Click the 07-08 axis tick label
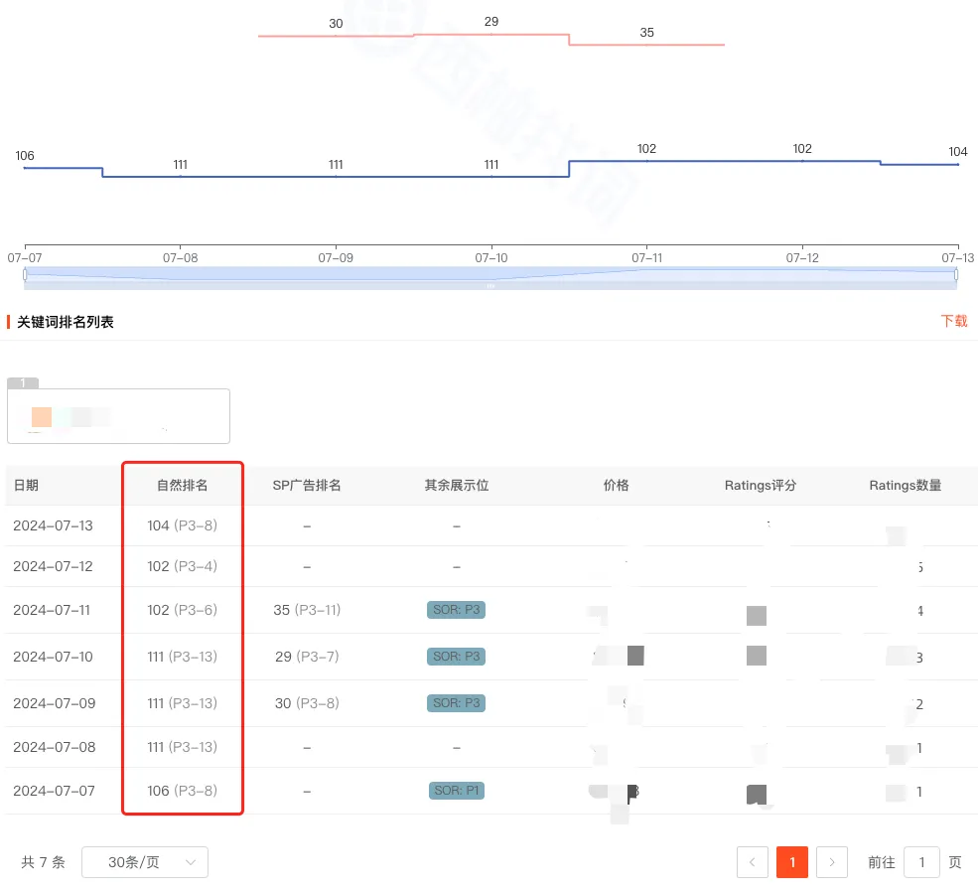978x893 pixels. [181, 257]
